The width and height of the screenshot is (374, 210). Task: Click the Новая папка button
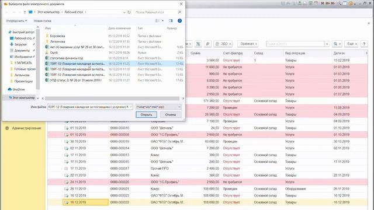pos(43,21)
